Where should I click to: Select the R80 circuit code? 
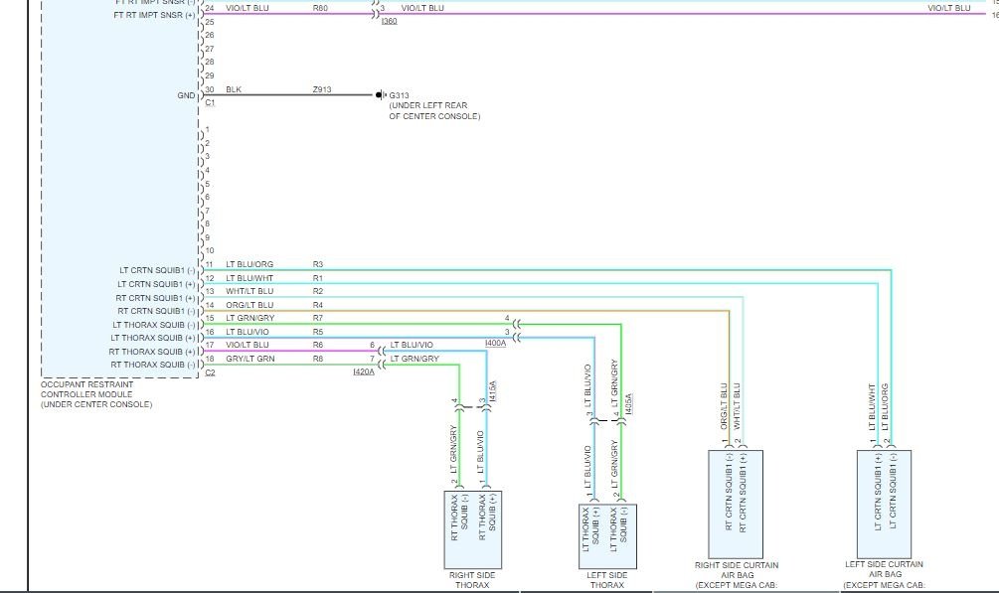320,8
